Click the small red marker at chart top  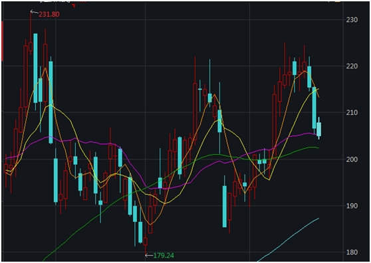(x=74, y=5)
